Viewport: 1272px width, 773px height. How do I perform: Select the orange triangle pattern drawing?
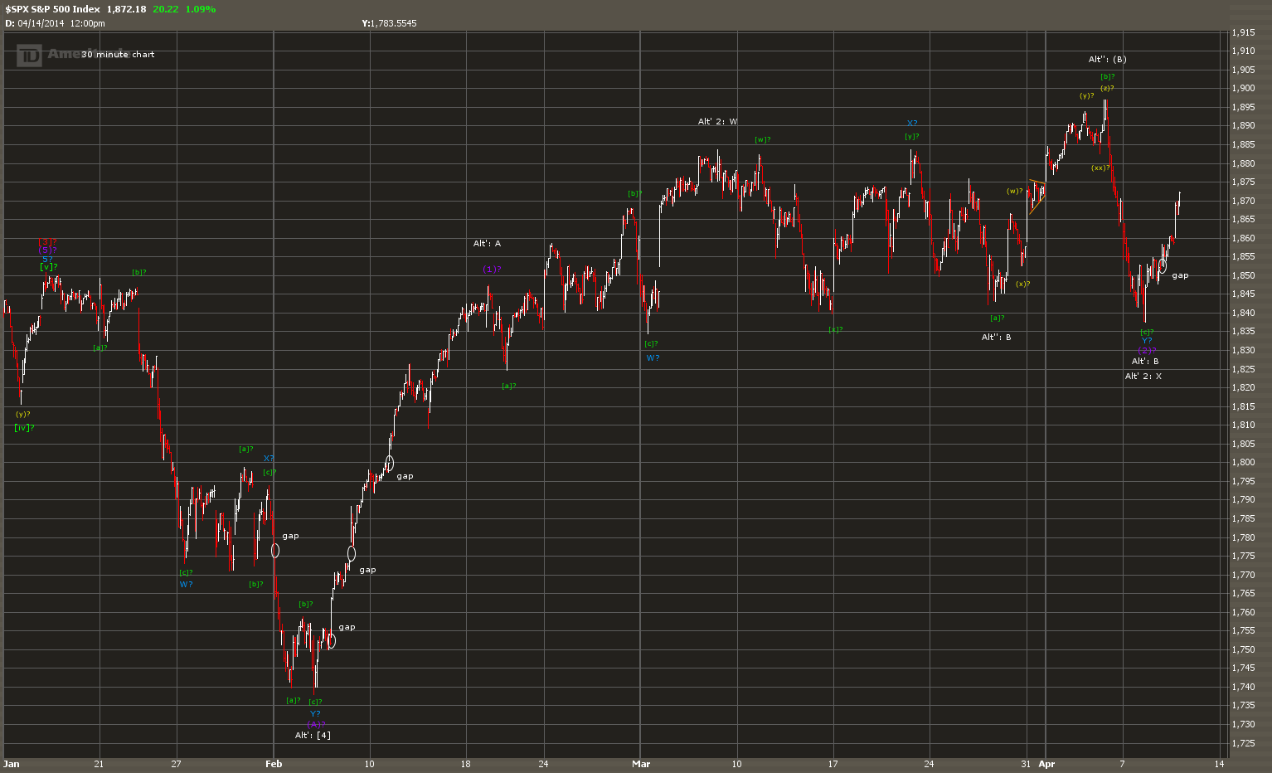(x=1037, y=197)
